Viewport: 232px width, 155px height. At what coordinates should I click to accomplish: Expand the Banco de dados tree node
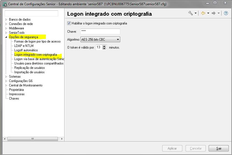click(7, 19)
